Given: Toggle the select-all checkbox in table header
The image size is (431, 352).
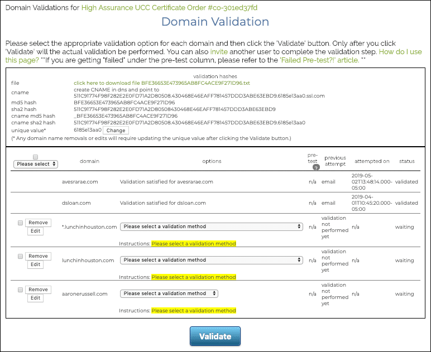Looking at the screenshot, I should click(36, 157).
